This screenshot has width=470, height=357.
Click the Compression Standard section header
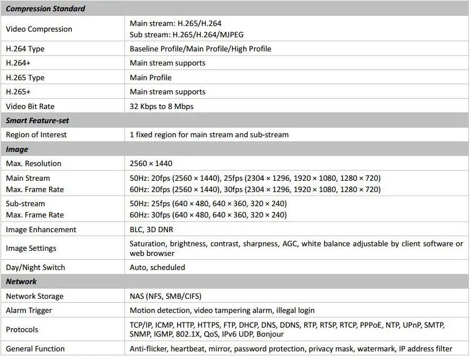[45, 9]
